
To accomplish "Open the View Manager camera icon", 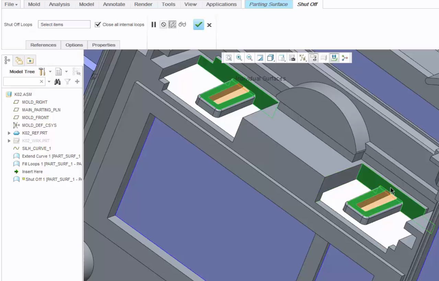I will click(x=292, y=58).
